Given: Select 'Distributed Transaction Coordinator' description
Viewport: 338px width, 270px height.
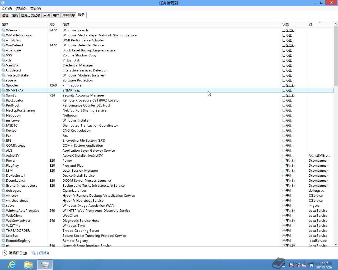Looking at the screenshot, I should point(90,125).
